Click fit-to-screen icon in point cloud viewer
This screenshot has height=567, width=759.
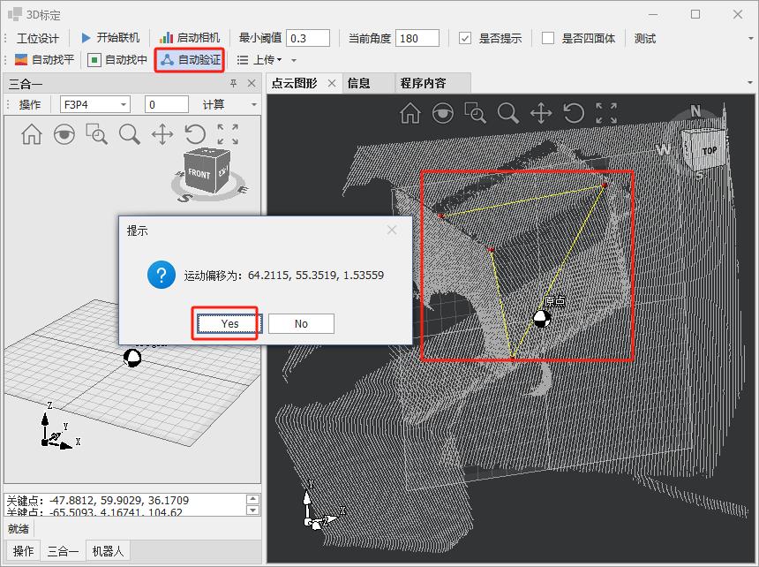605,113
